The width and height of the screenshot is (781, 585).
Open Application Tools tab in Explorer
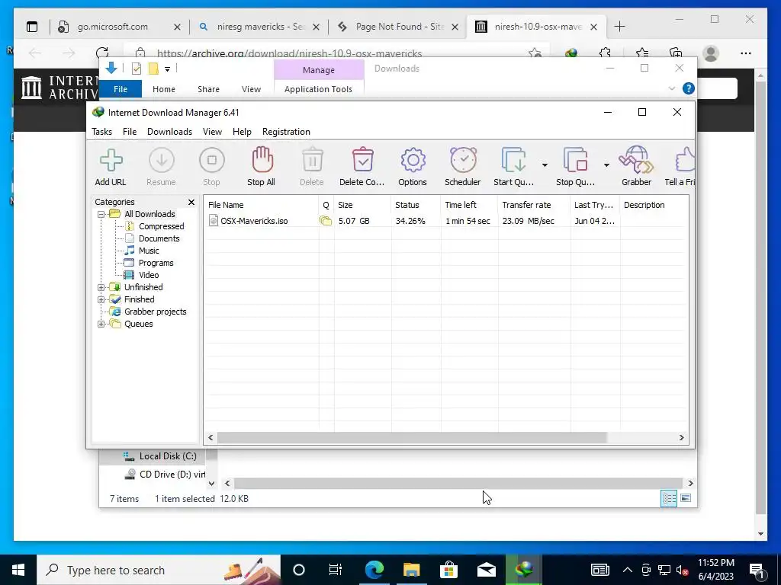[318, 89]
